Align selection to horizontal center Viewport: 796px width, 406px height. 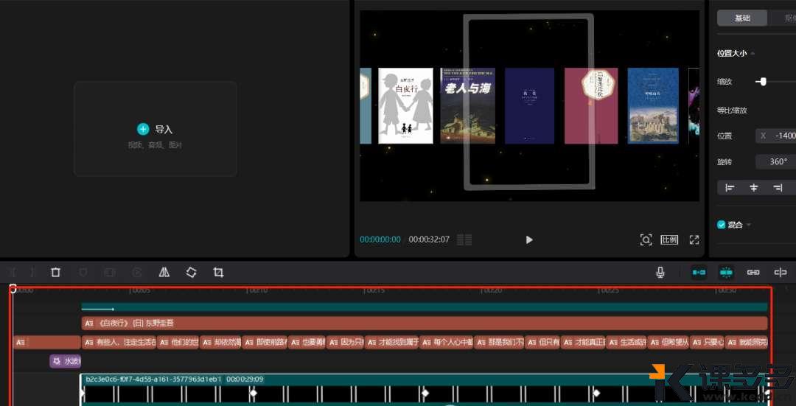tap(754, 188)
